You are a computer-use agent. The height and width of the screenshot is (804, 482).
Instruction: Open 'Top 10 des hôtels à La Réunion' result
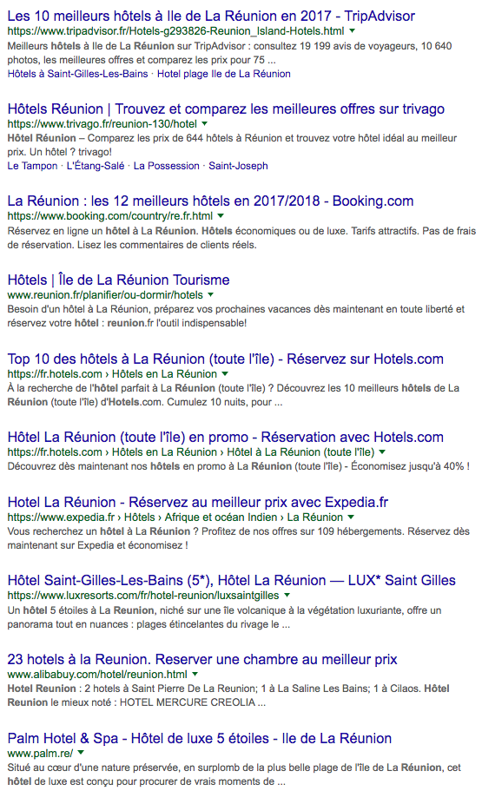pos(226,359)
